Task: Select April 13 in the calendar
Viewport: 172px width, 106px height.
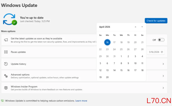Action: [107, 70]
